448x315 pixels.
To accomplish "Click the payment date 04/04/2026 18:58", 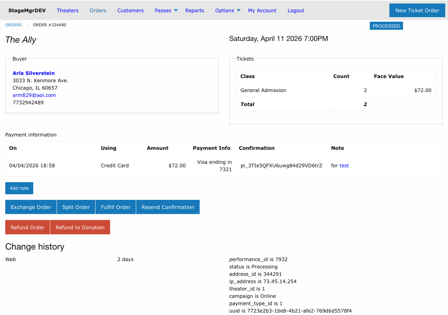I will tap(32, 166).
